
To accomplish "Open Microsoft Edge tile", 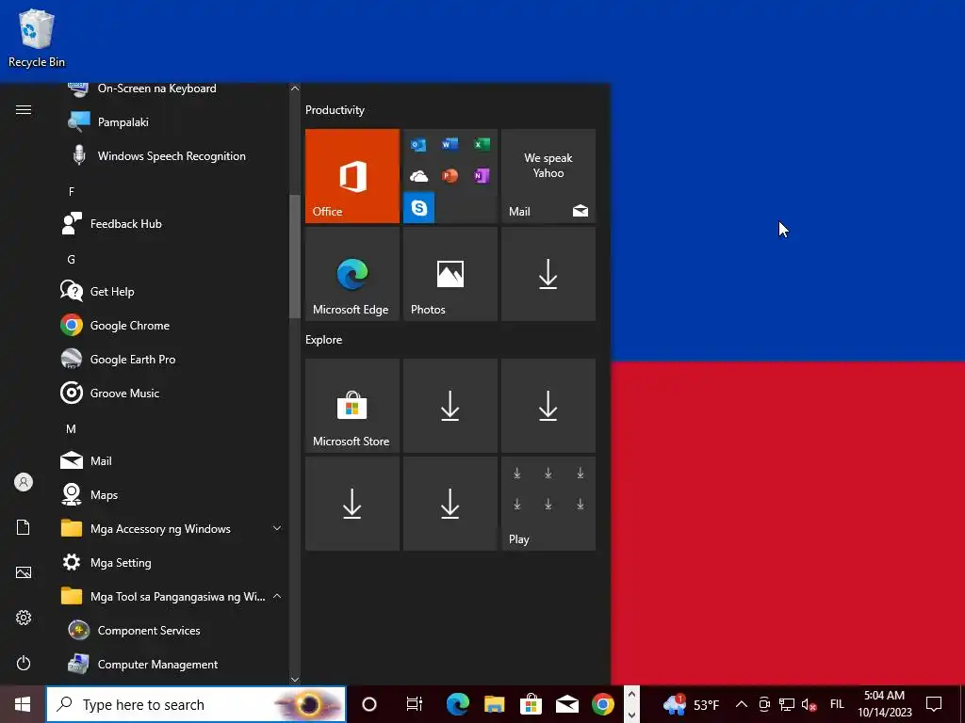I will click(x=352, y=274).
